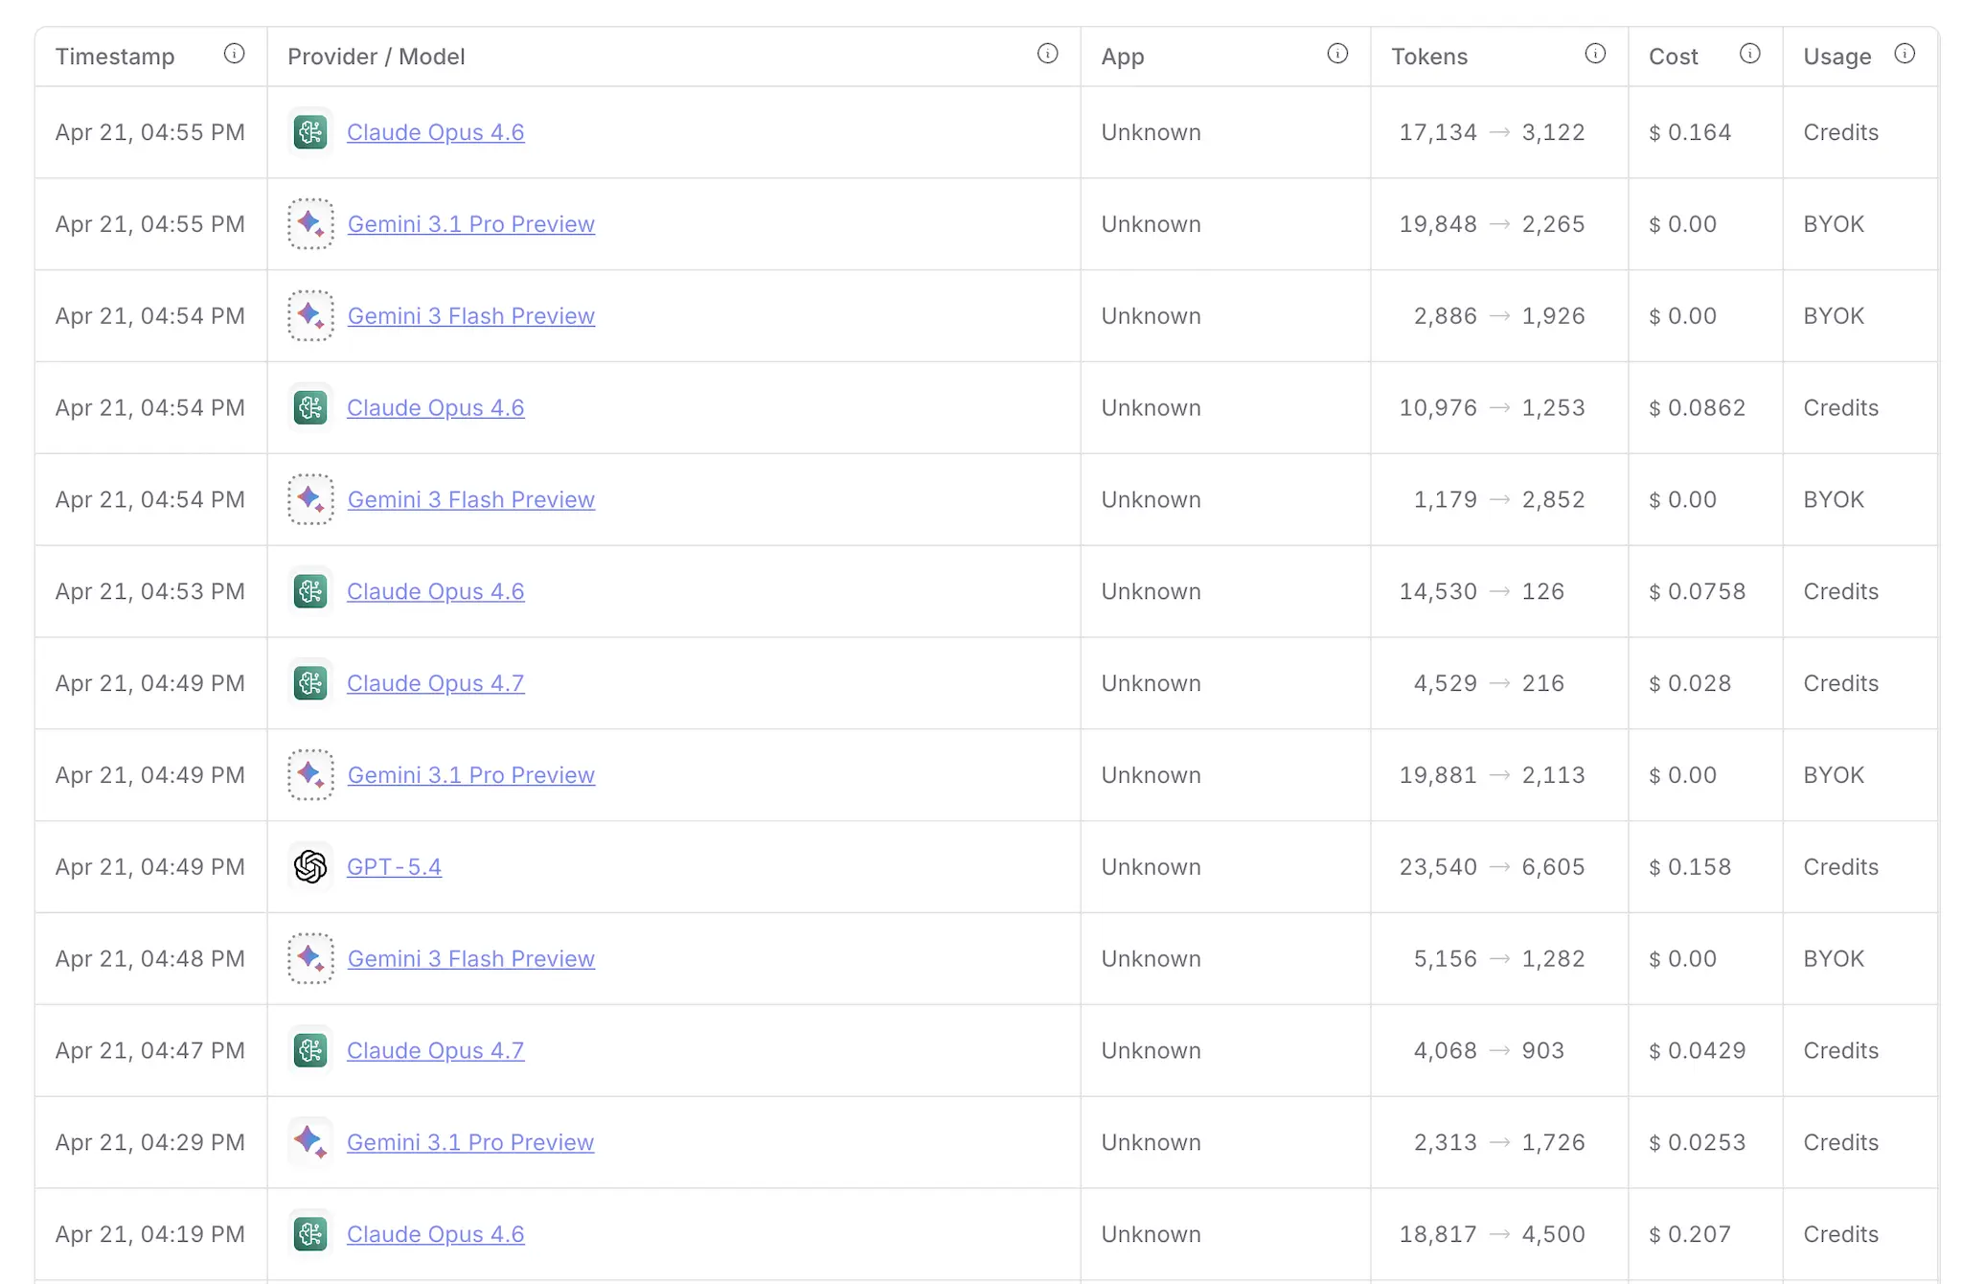Click "Credits" in the GPT-5.4 row

click(1840, 867)
